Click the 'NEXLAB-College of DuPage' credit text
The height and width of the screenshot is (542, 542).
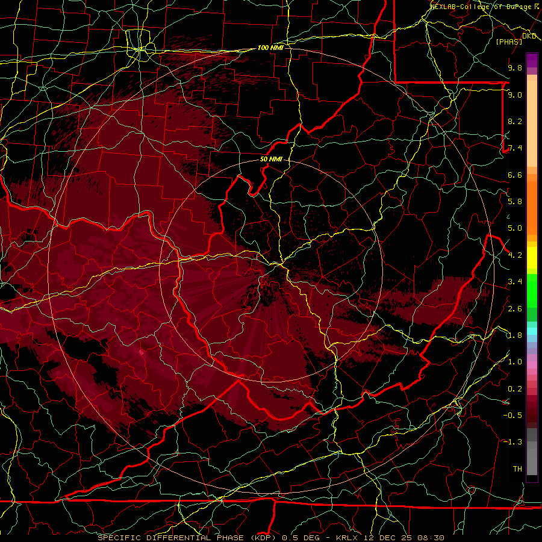482,7
